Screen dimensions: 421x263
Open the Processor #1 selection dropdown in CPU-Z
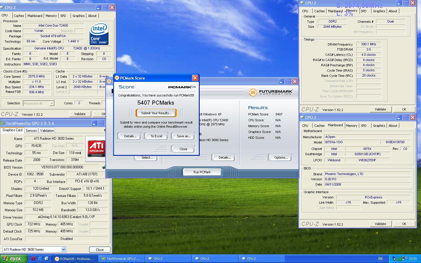[51, 103]
